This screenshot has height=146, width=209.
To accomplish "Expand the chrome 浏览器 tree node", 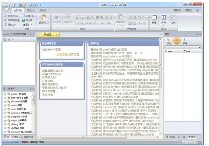I will [5, 102].
